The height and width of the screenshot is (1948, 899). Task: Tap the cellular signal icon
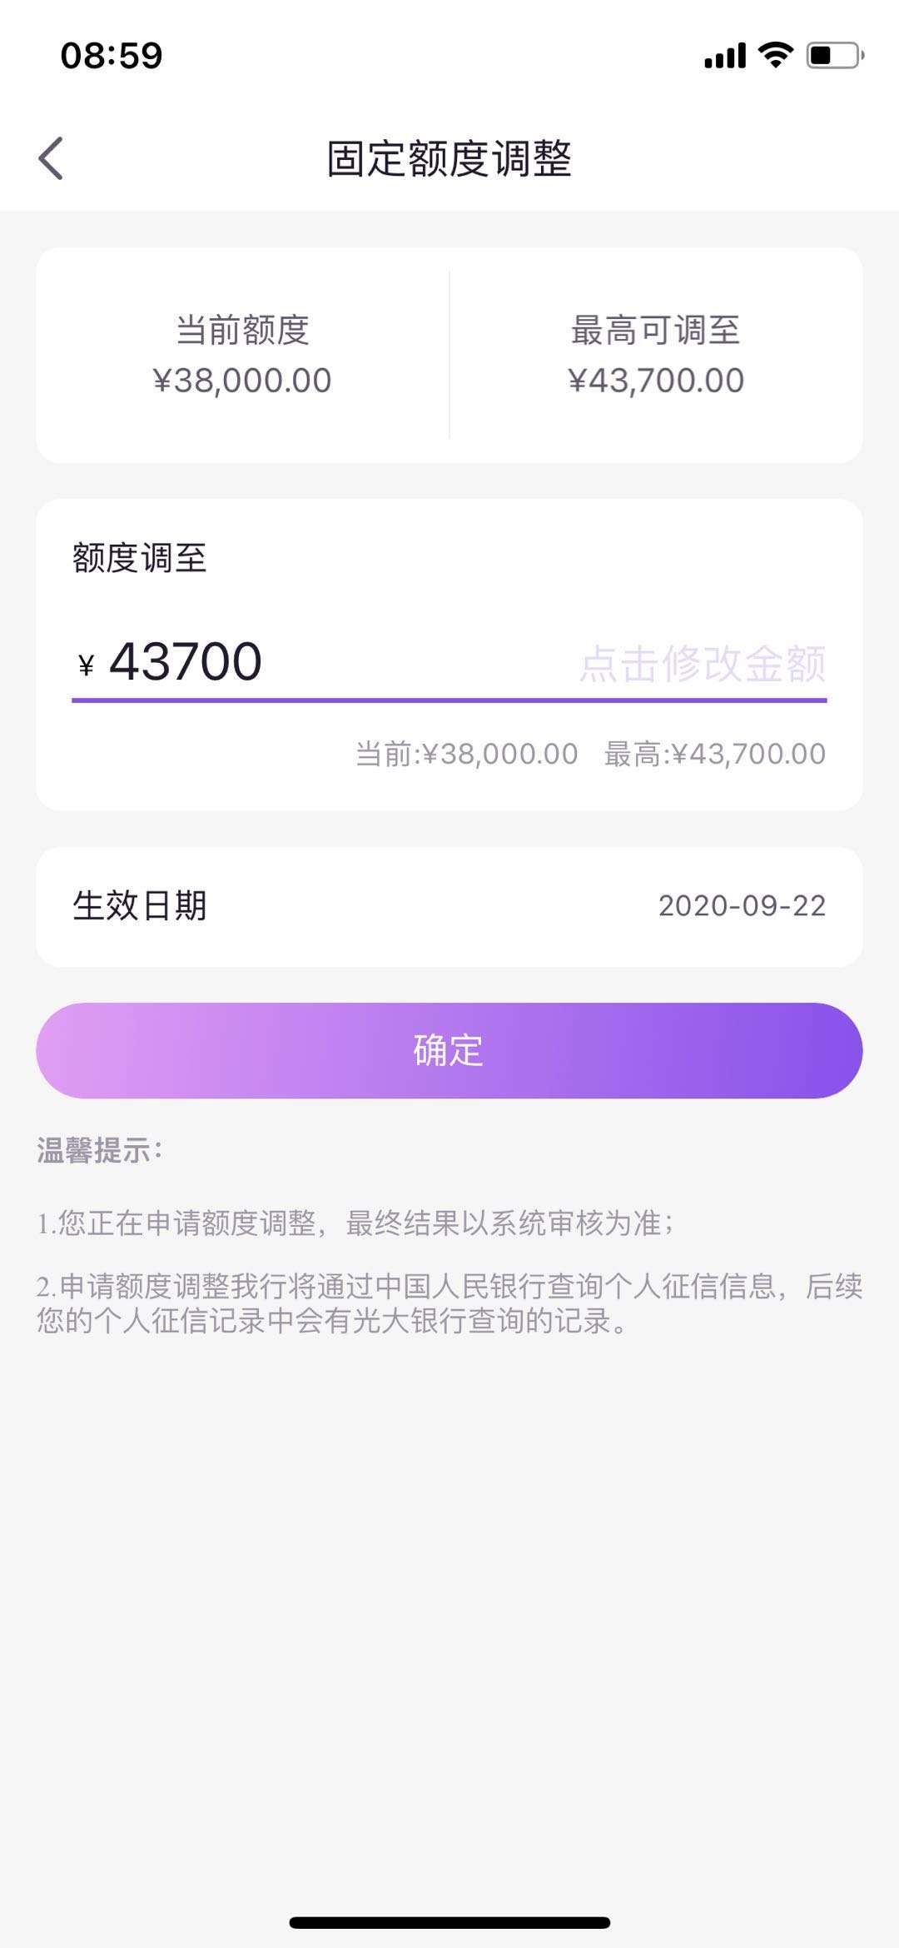click(x=725, y=56)
